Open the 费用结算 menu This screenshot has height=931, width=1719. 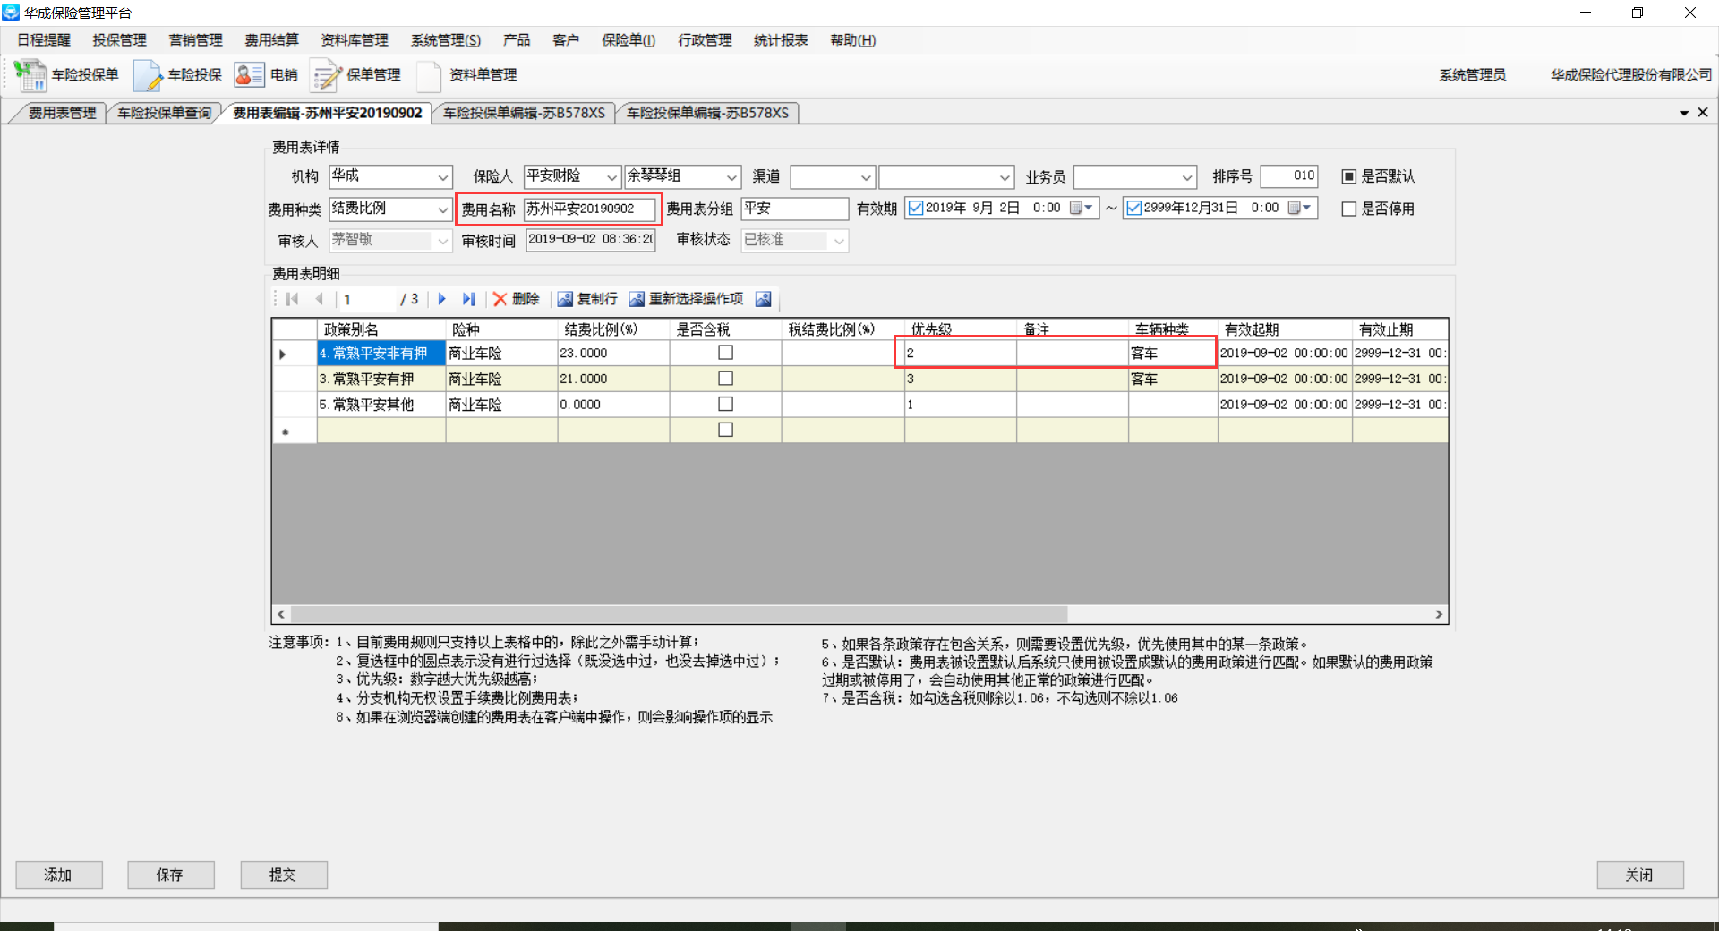pos(271,40)
